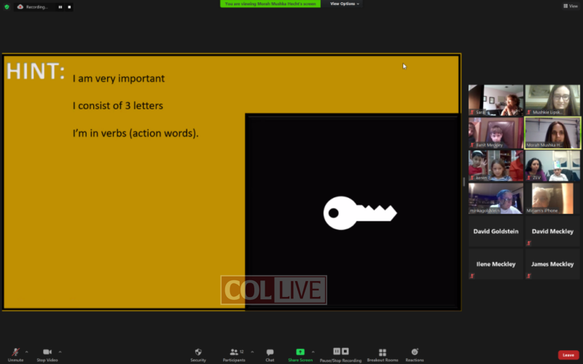Open the Reactions menu

(x=415, y=353)
